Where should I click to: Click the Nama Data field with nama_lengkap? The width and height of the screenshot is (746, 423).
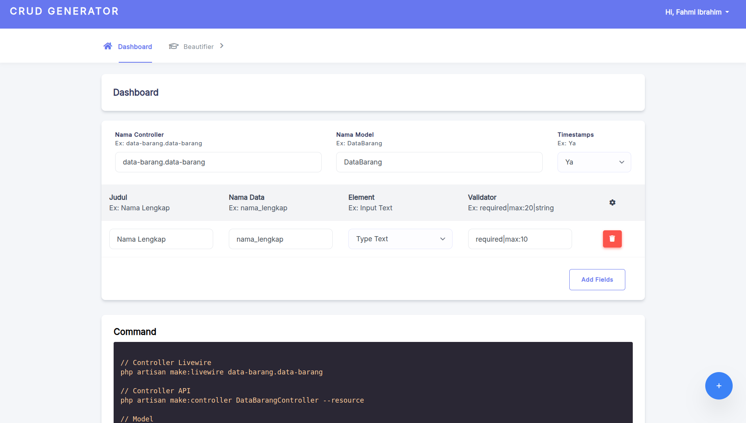[281, 239]
